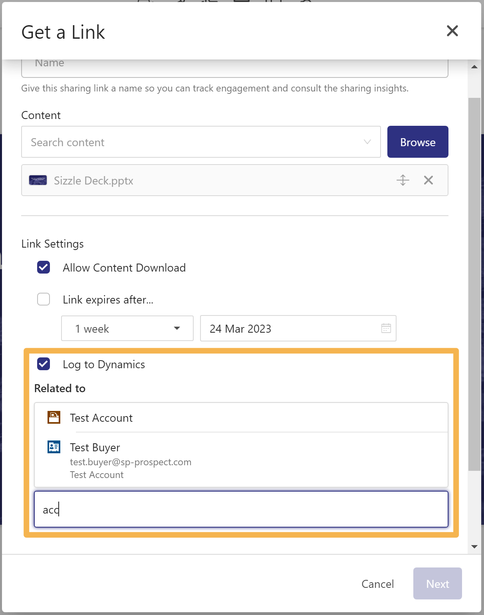Click the vertical scrollbar thumb
This screenshot has height=615, width=484.
click(x=474, y=284)
